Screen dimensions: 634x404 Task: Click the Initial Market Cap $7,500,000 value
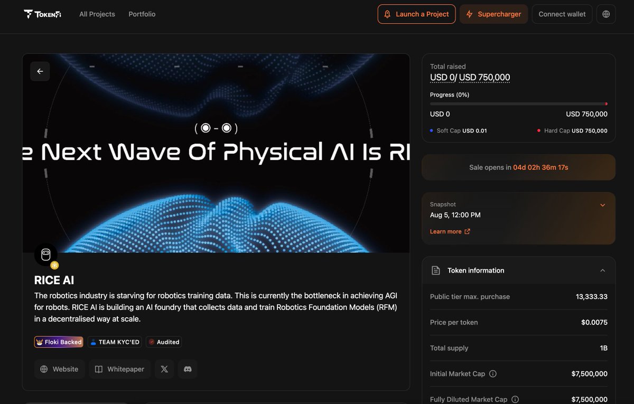pyautogui.click(x=590, y=374)
